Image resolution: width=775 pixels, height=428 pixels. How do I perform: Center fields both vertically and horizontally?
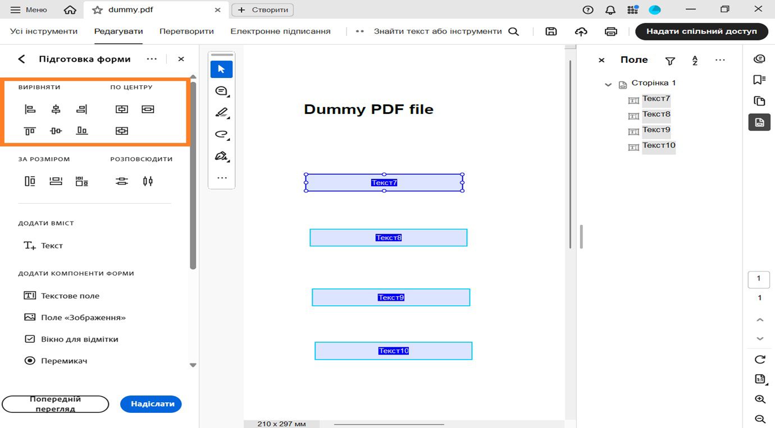click(122, 131)
